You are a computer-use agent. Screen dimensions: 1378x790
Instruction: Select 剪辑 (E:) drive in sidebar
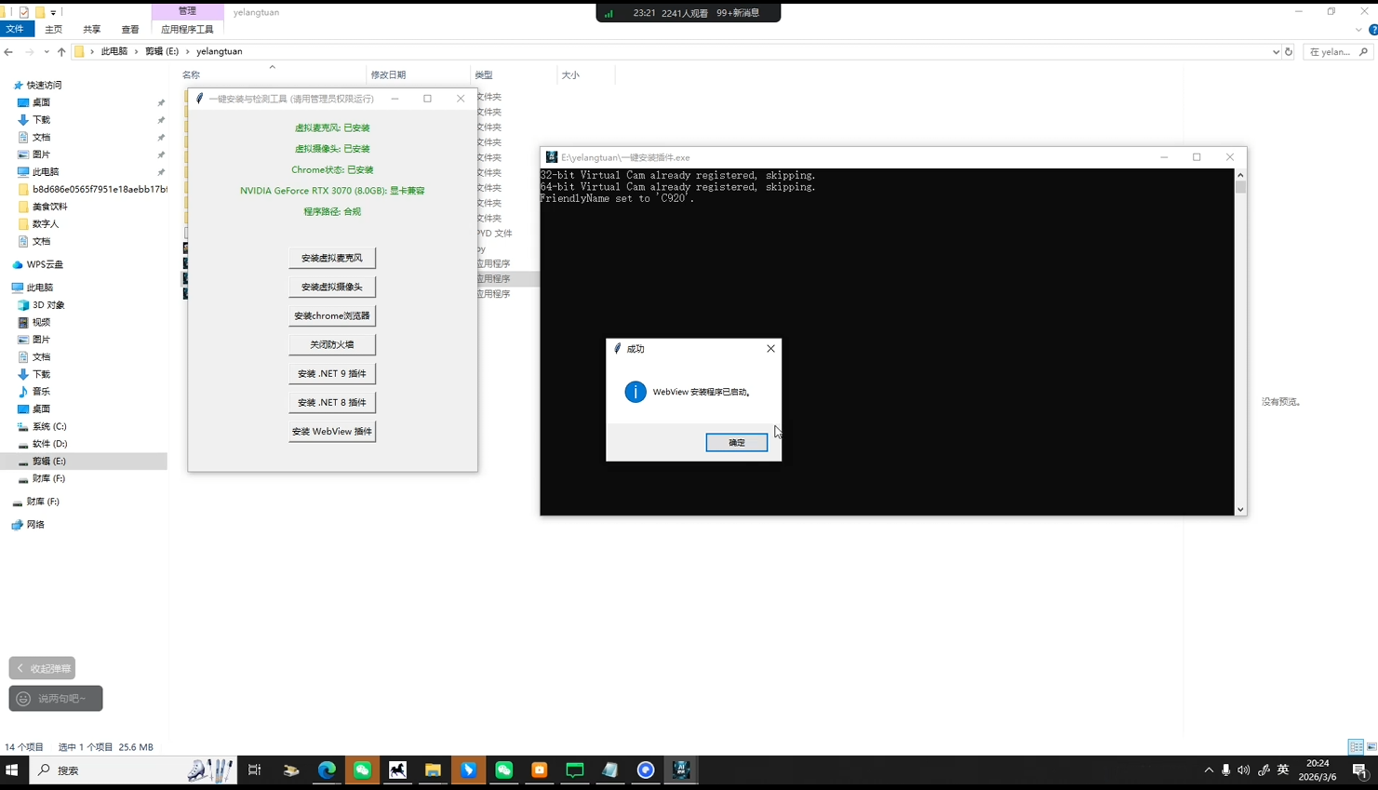point(48,462)
